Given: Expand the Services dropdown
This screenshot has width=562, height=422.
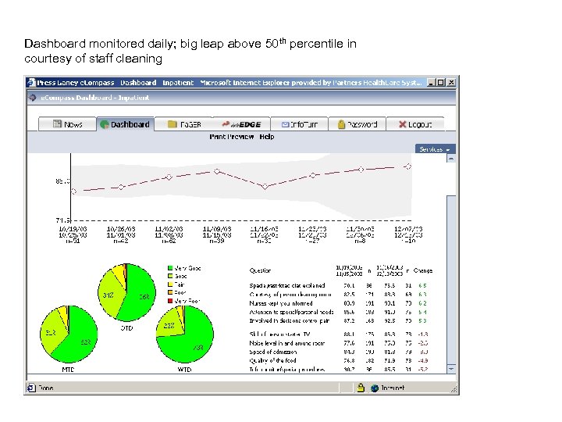Looking at the screenshot, I should [435, 149].
